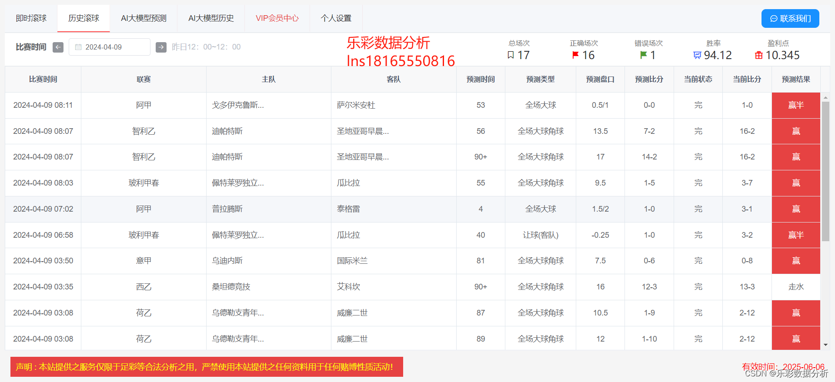This screenshot has height=382, width=835.
Task: Click handicap cell -0.25
Action: coord(600,235)
